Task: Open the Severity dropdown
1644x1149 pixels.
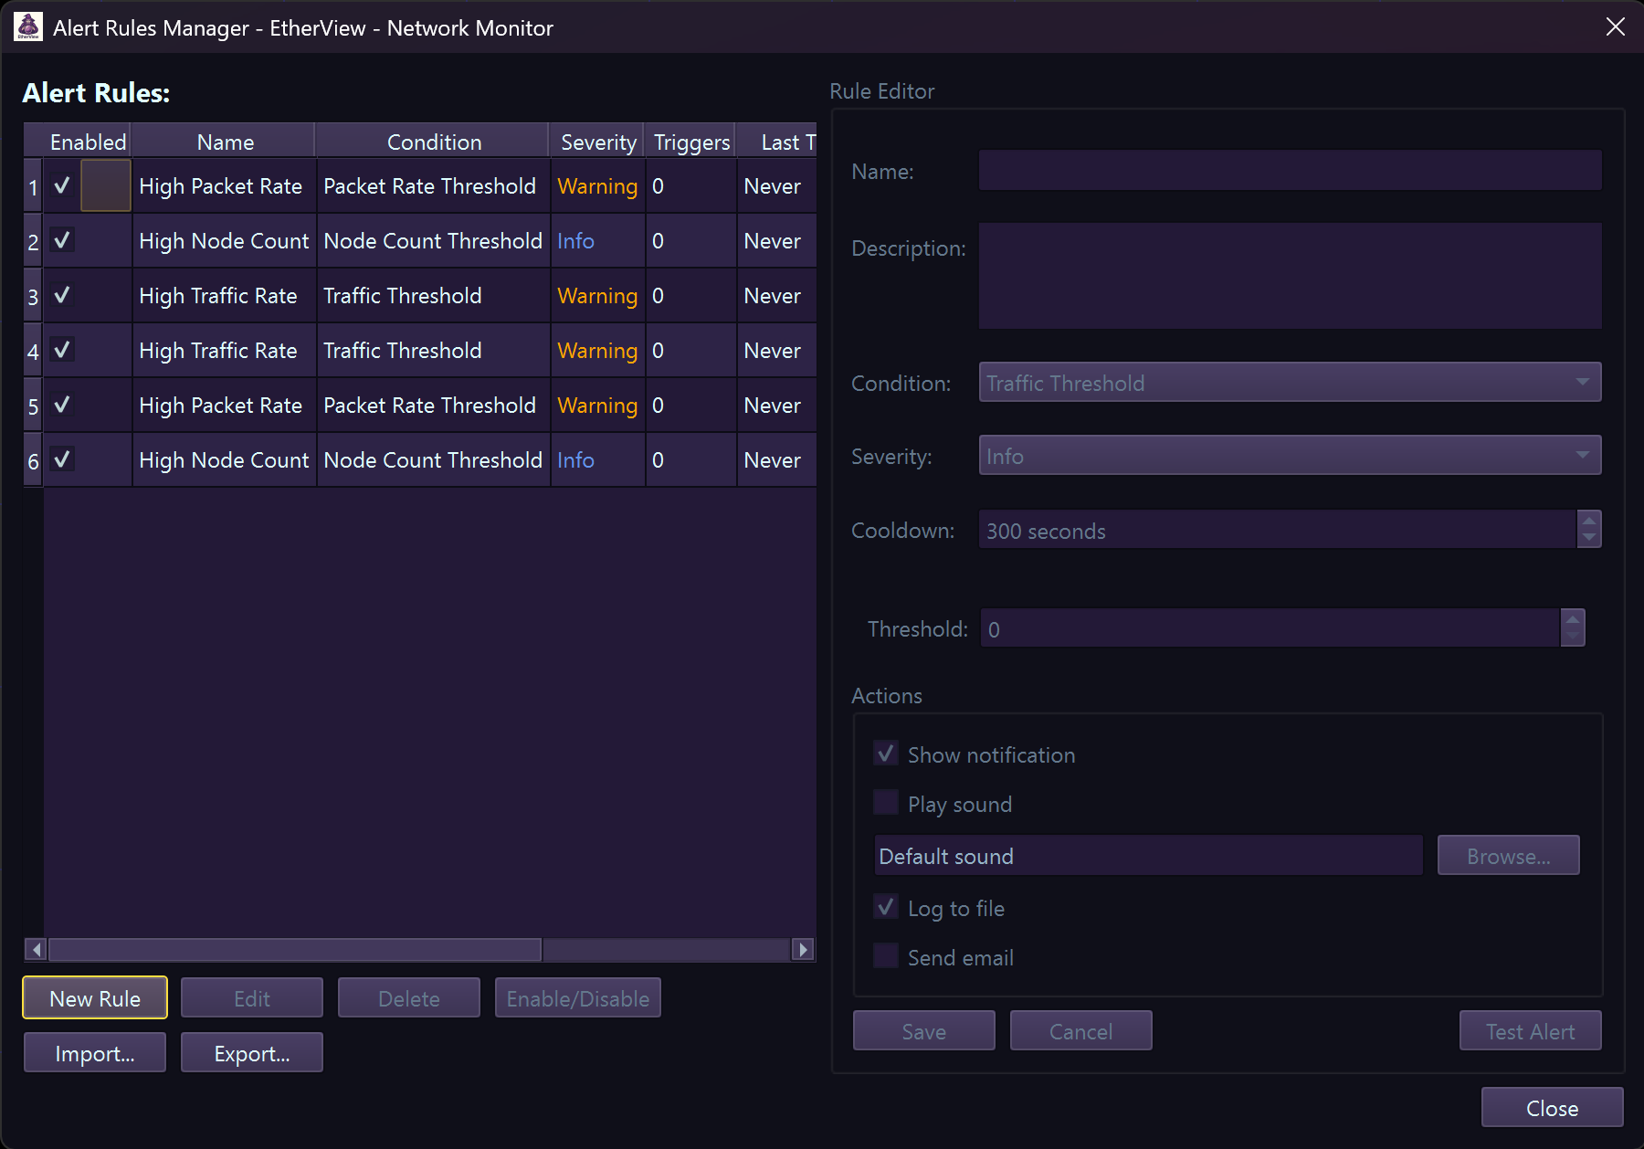Action: [1289, 455]
